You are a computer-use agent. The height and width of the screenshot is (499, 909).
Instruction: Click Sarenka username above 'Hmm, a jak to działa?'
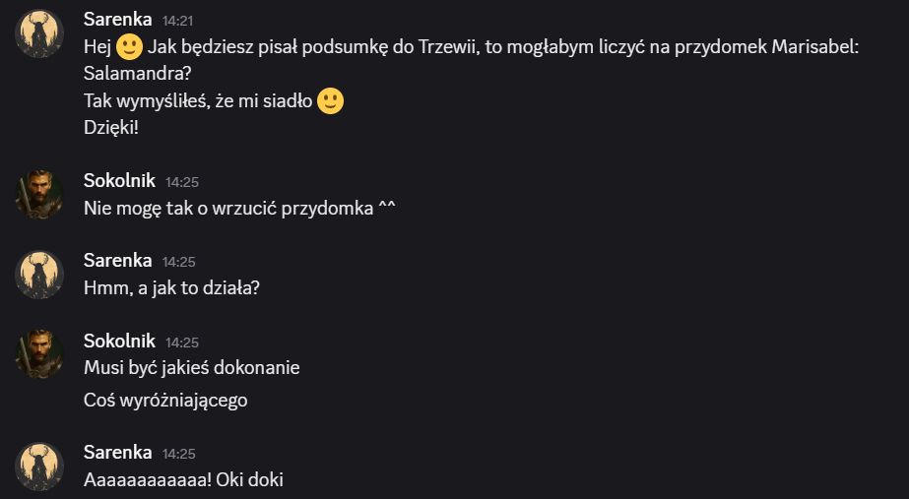(x=117, y=260)
